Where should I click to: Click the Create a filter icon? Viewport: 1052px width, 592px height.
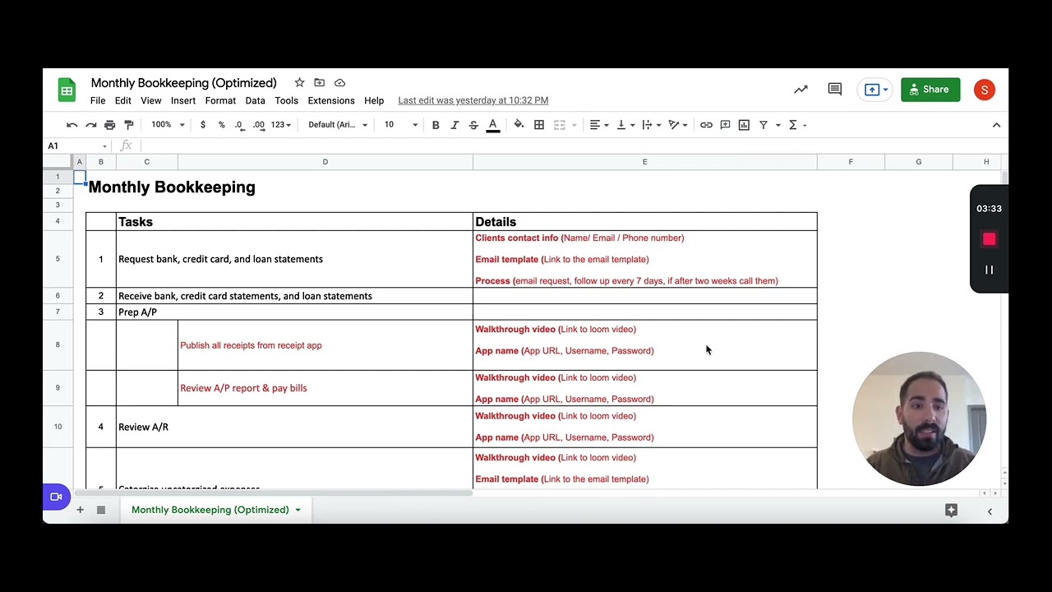[764, 125]
